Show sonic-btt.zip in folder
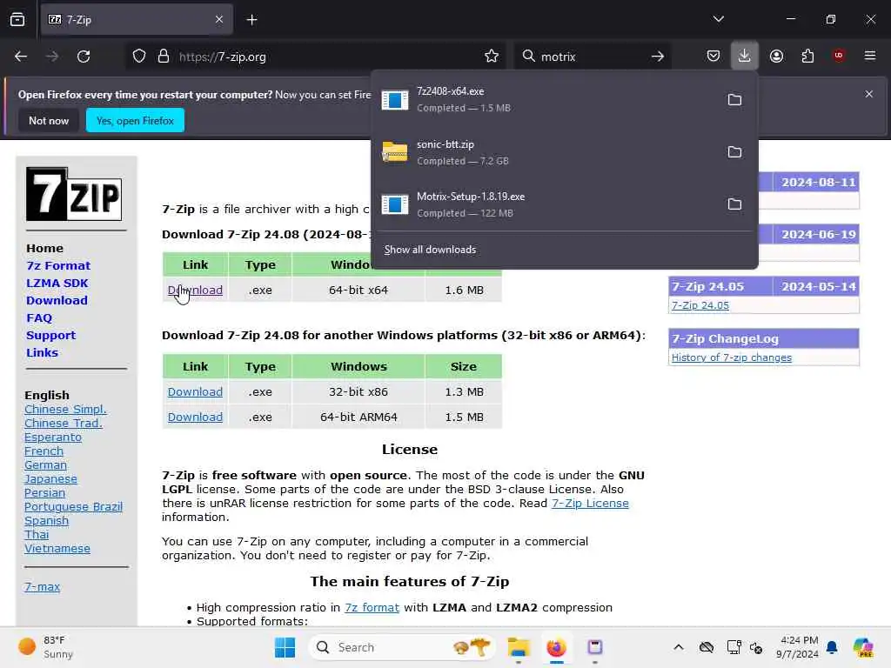 [x=734, y=152]
